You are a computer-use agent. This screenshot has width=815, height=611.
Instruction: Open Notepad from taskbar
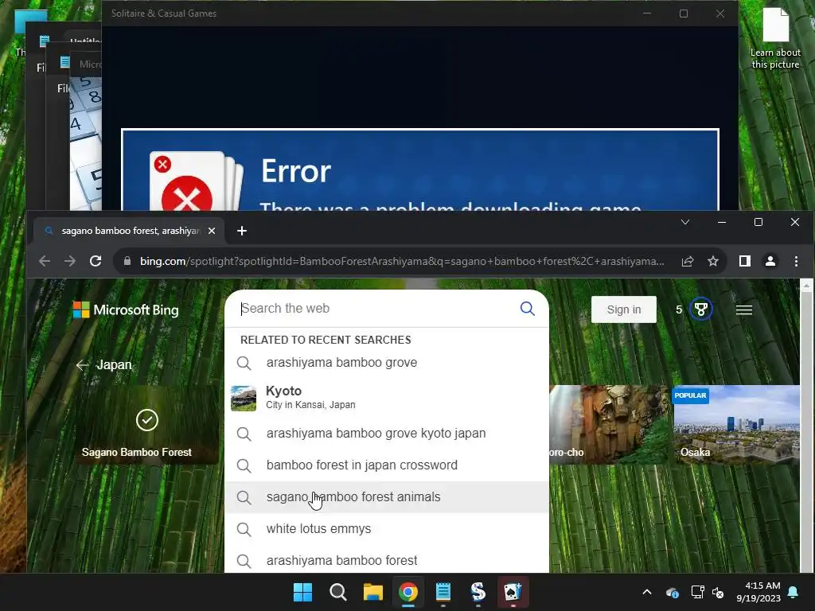coord(443,592)
